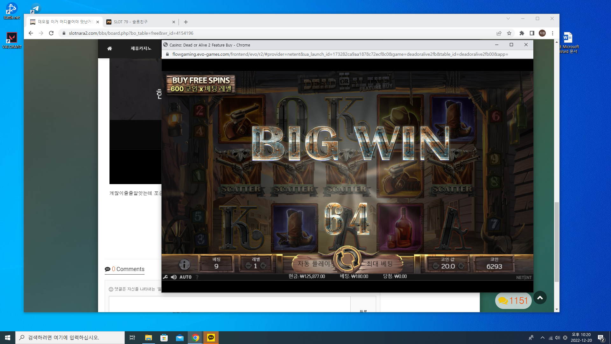Click the scroll-to-top arrow button
The width and height of the screenshot is (611, 344).
[540, 298]
